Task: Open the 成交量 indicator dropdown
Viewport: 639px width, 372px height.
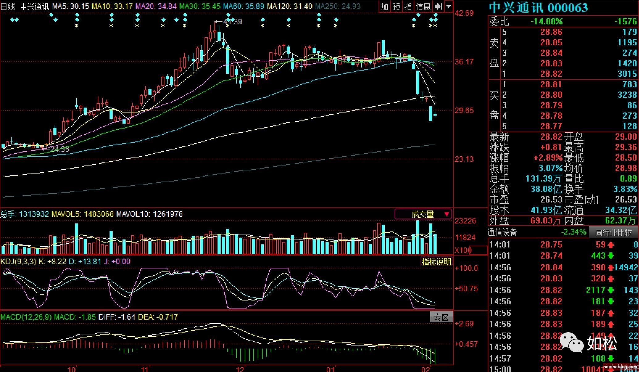Action: tap(423, 214)
